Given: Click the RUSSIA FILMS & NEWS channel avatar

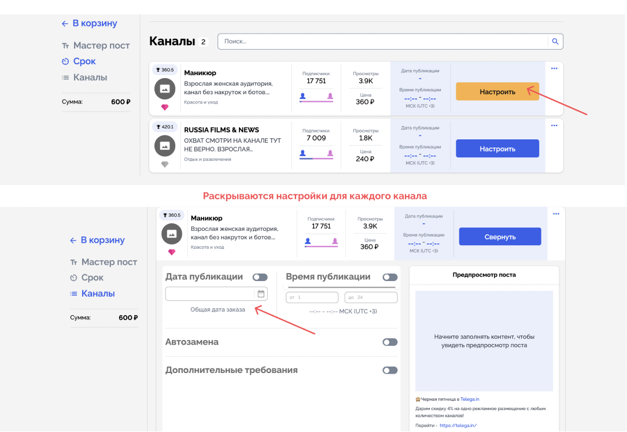Looking at the screenshot, I should [165, 146].
